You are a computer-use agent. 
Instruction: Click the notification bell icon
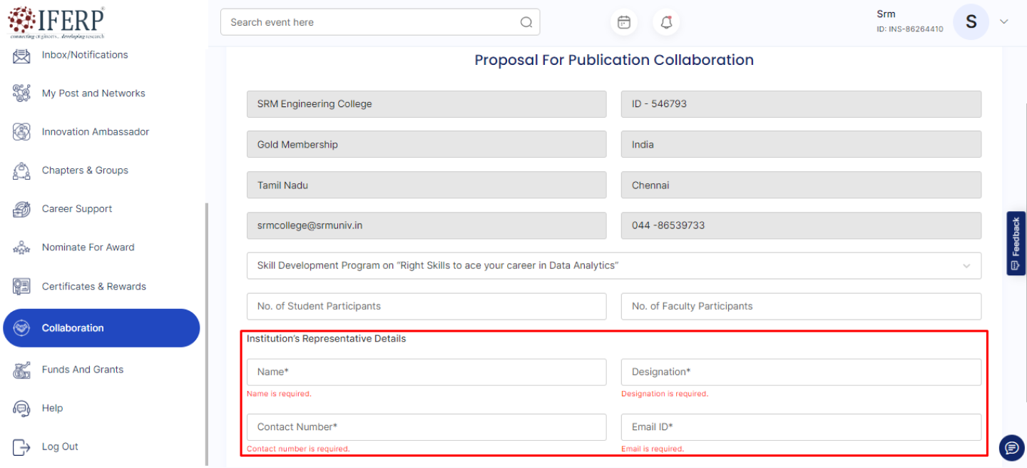(665, 22)
